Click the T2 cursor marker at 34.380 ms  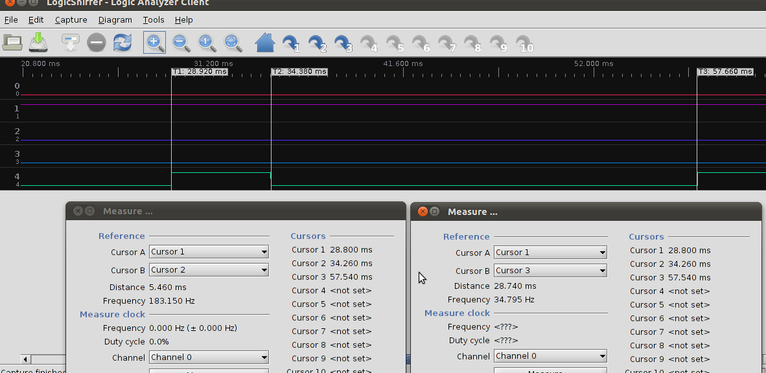coord(299,72)
